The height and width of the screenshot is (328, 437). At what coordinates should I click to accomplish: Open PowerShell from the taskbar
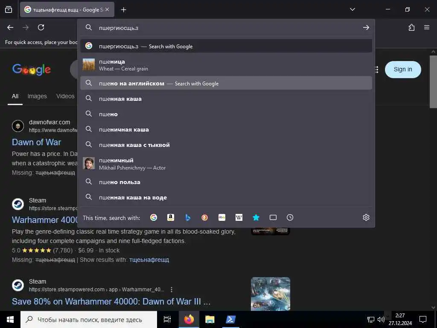click(231, 319)
